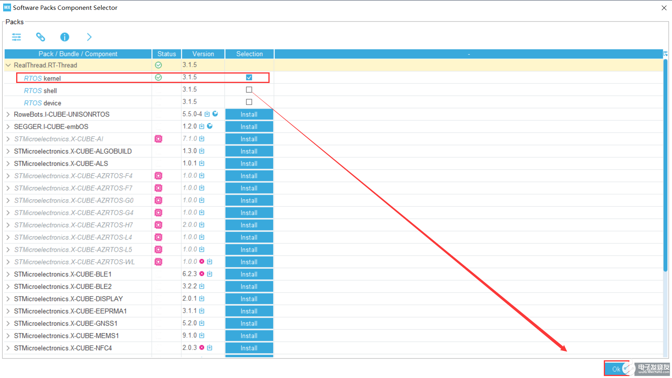Viewport: 672px width, 378px height.
Task: Install the STMicroelectronics.X-CUBE-MEMS1 pack
Action: click(249, 335)
